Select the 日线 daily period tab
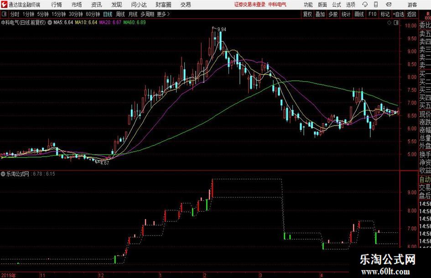 tap(108, 14)
